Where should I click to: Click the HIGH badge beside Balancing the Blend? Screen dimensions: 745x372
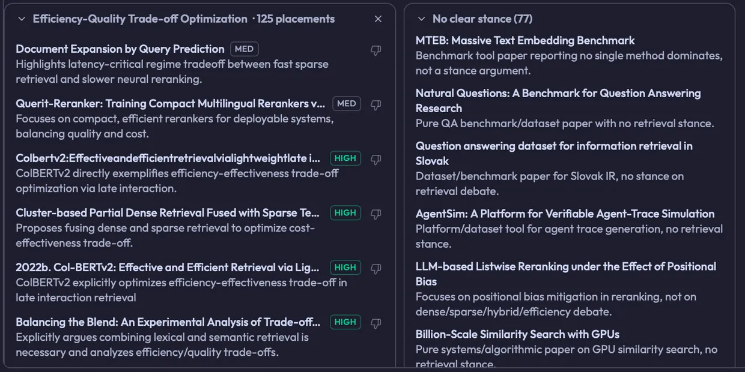pyautogui.click(x=345, y=322)
